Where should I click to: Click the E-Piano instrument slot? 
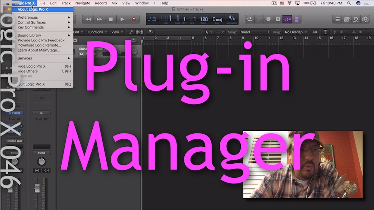coord(15,113)
